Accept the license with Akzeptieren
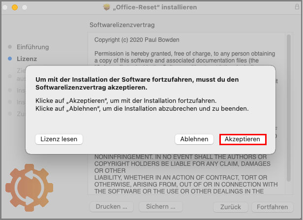This screenshot has height=220, width=303. tap(242, 139)
